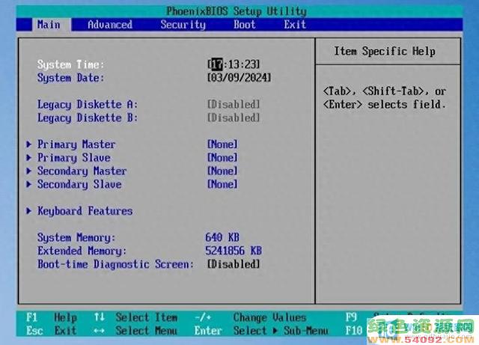
Task: Toggle the Legacy Diskette B Disabled value
Action: pos(234,117)
